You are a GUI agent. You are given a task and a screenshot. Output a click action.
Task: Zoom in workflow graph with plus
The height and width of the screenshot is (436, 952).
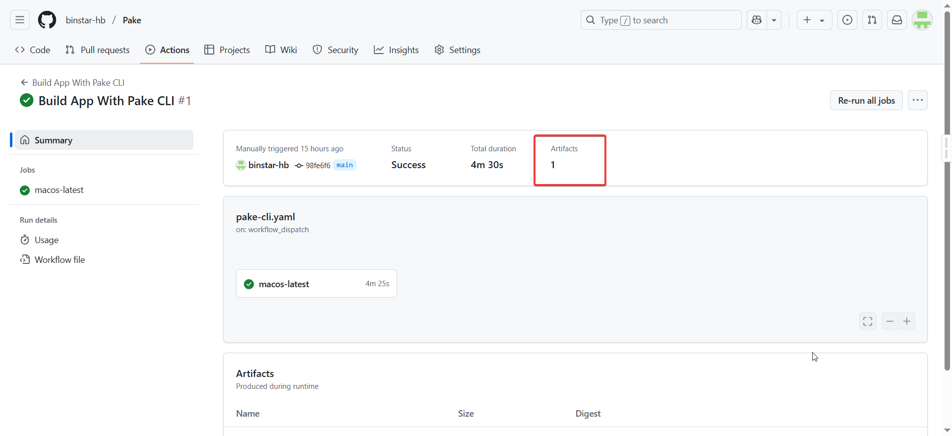pos(907,321)
